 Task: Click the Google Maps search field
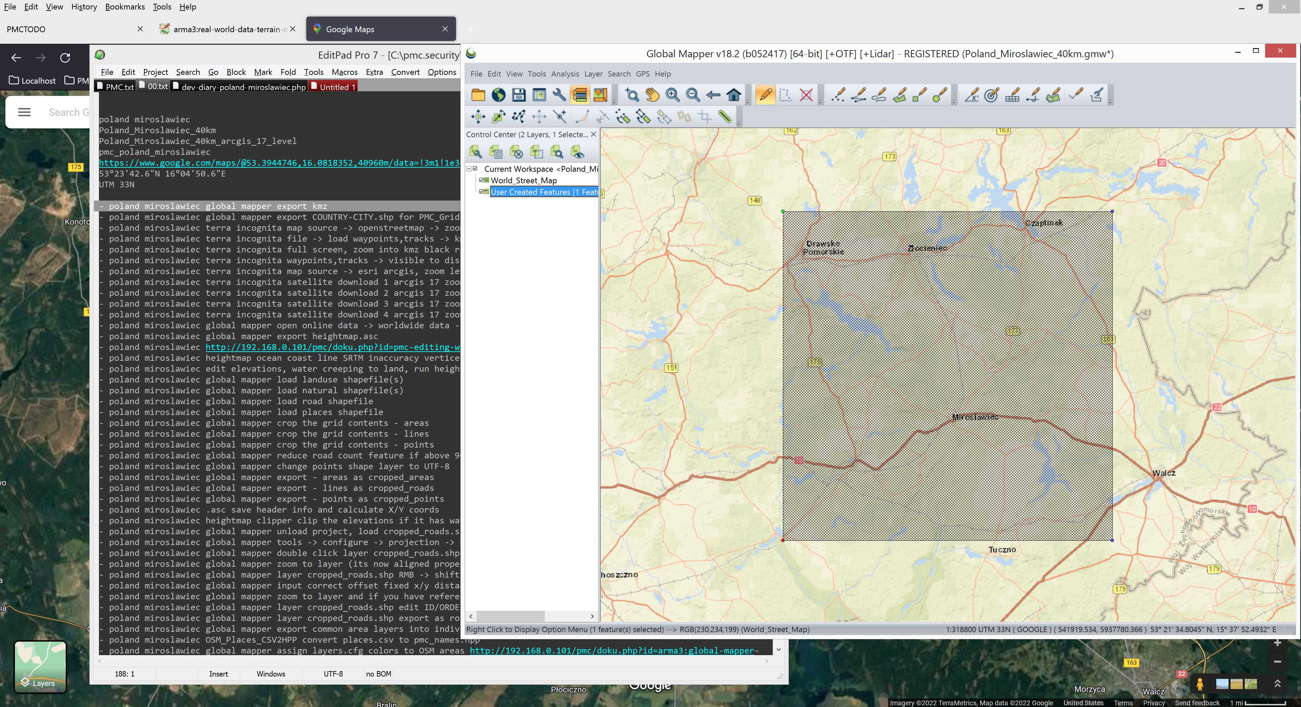coord(69,112)
